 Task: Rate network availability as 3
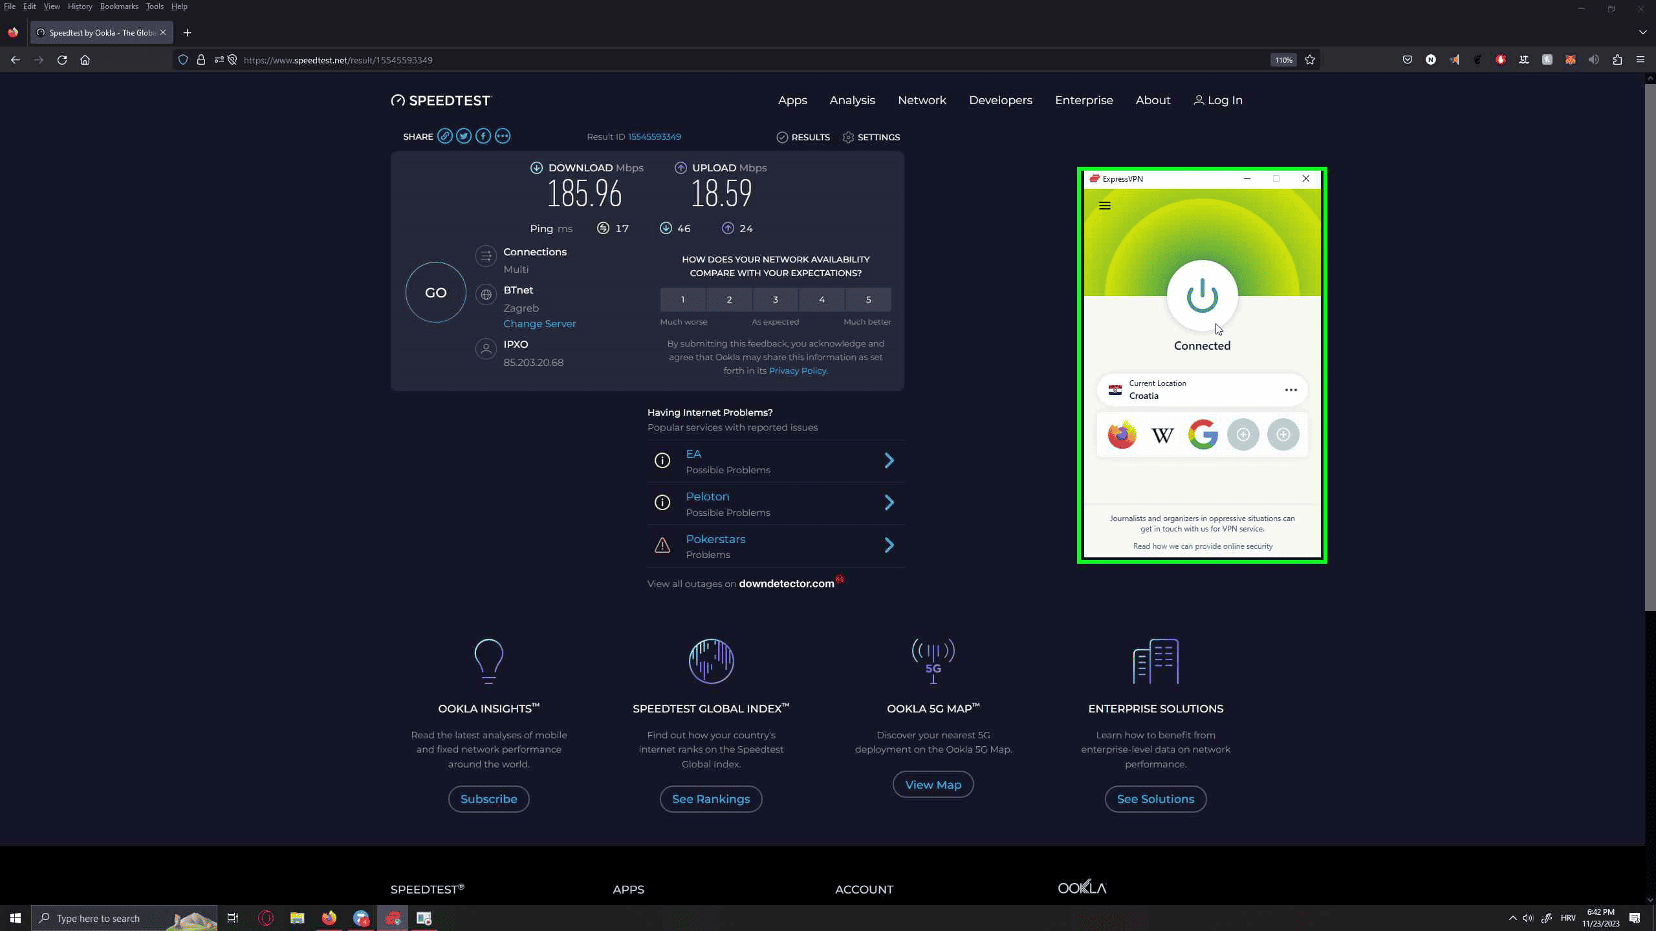click(775, 299)
